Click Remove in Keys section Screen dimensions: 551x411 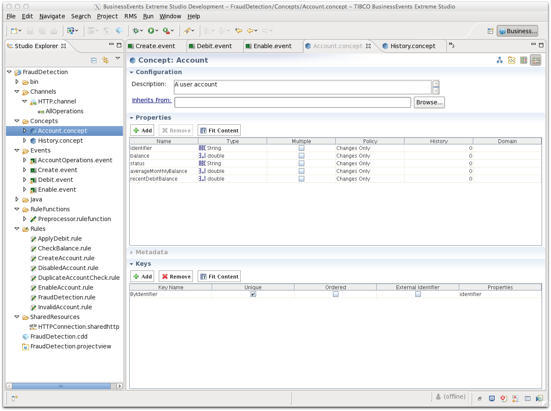click(x=176, y=276)
